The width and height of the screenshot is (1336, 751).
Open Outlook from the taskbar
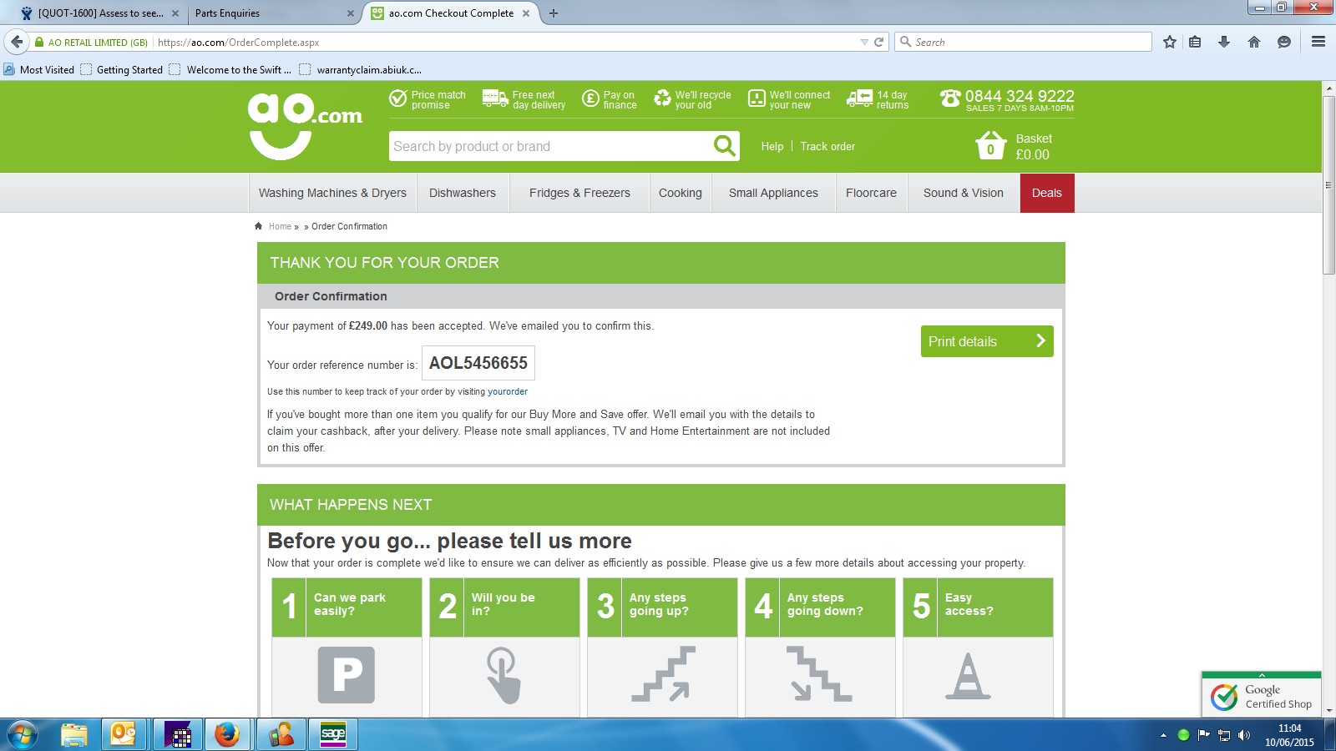tap(124, 734)
